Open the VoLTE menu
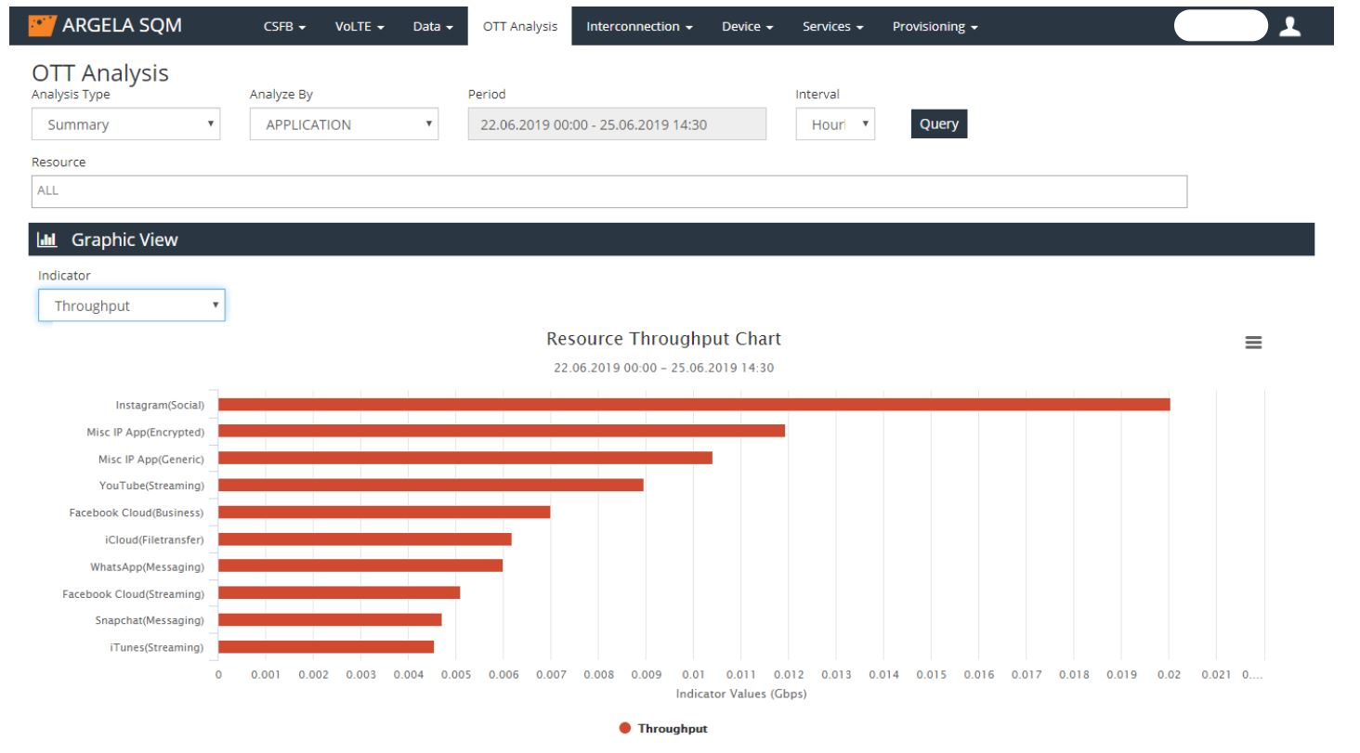 pyautogui.click(x=360, y=27)
